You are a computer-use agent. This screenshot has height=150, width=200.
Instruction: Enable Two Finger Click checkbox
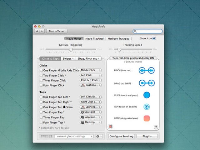(41, 76)
